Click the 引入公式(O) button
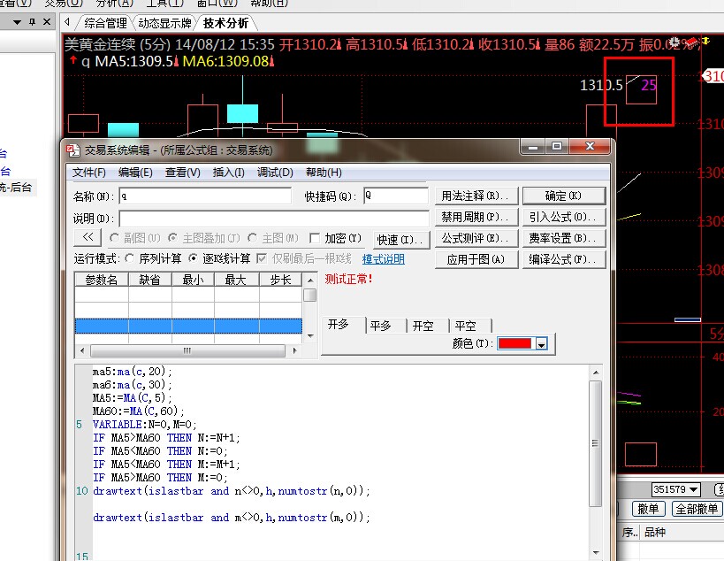Viewport: 724px width, 561px height. (564, 217)
